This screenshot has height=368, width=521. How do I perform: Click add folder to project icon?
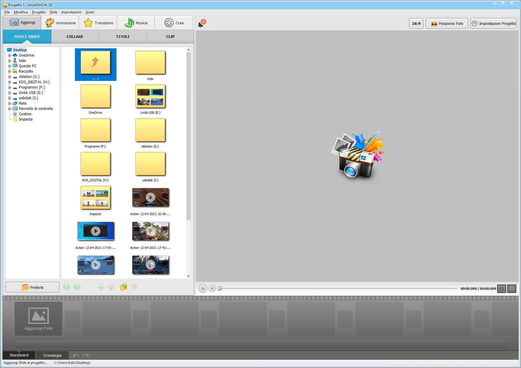point(124,287)
